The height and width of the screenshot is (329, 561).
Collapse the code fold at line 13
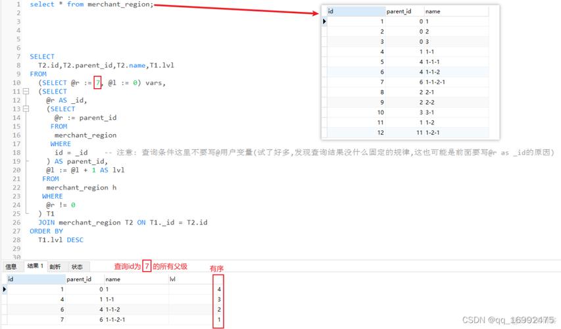tap(26, 109)
